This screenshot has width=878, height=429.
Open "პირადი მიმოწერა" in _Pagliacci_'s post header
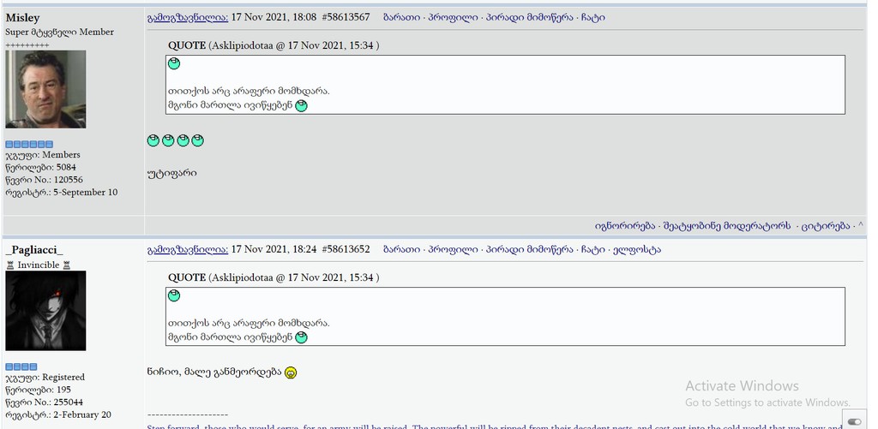click(530, 249)
